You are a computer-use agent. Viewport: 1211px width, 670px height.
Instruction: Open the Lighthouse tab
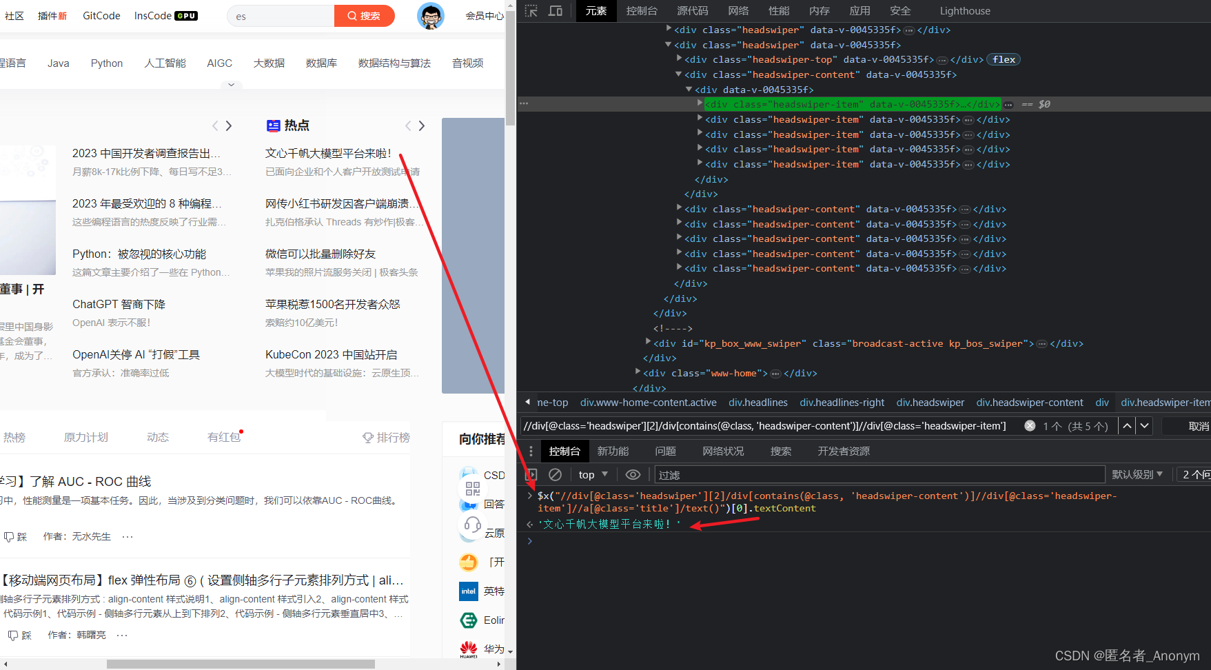[965, 11]
